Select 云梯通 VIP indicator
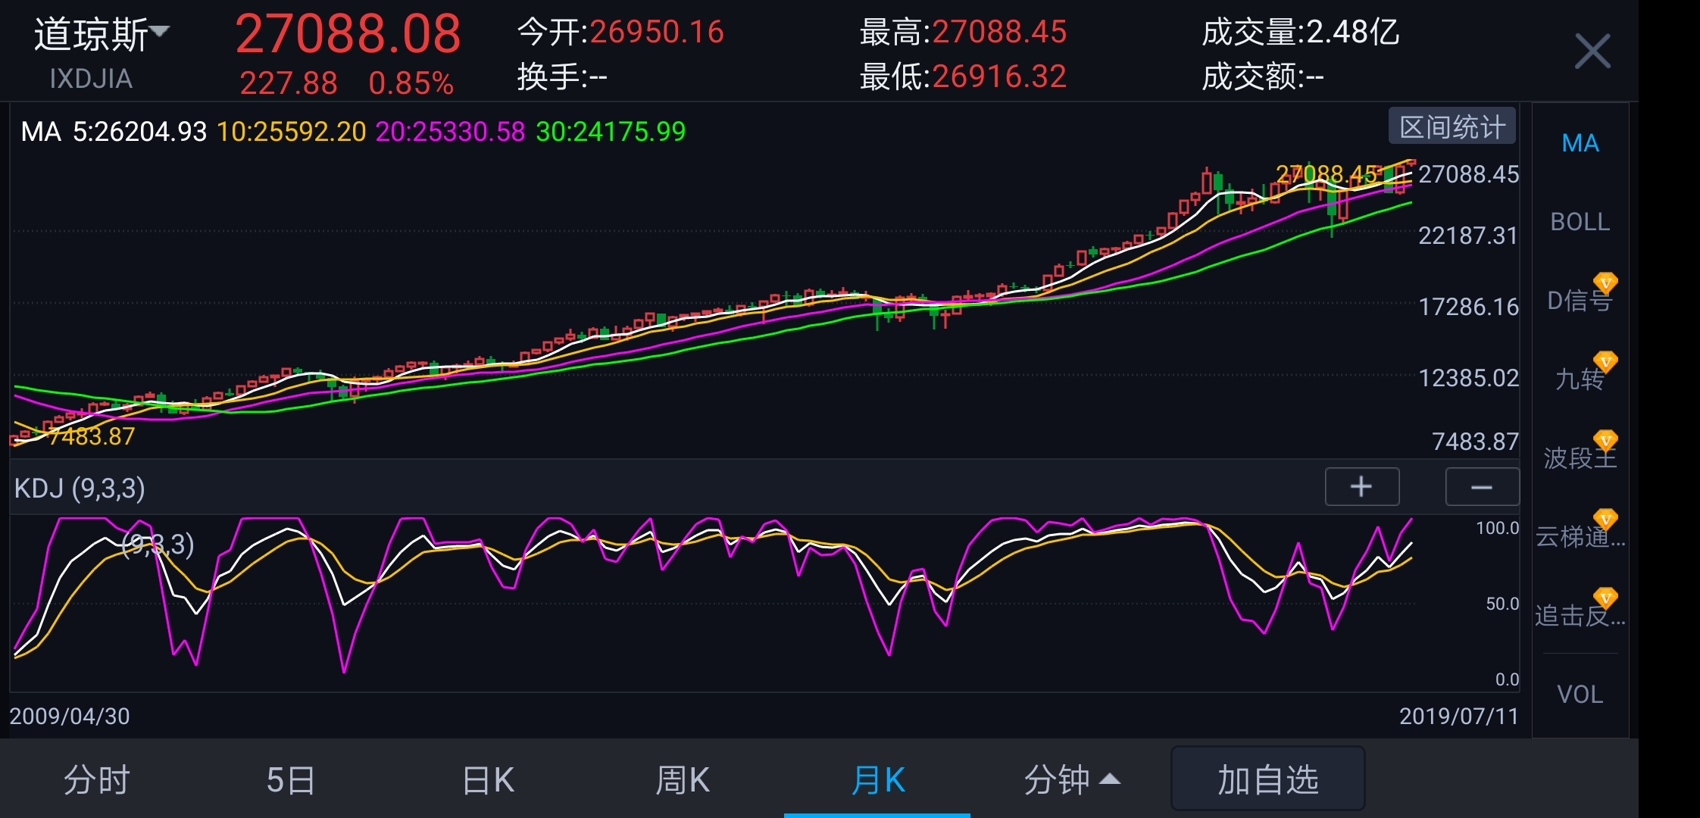Image resolution: width=1700 pixels, height=818 pixels. pos(1580,536)
